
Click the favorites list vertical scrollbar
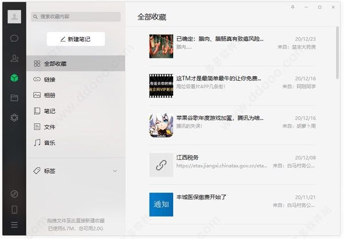pos(337,53)
